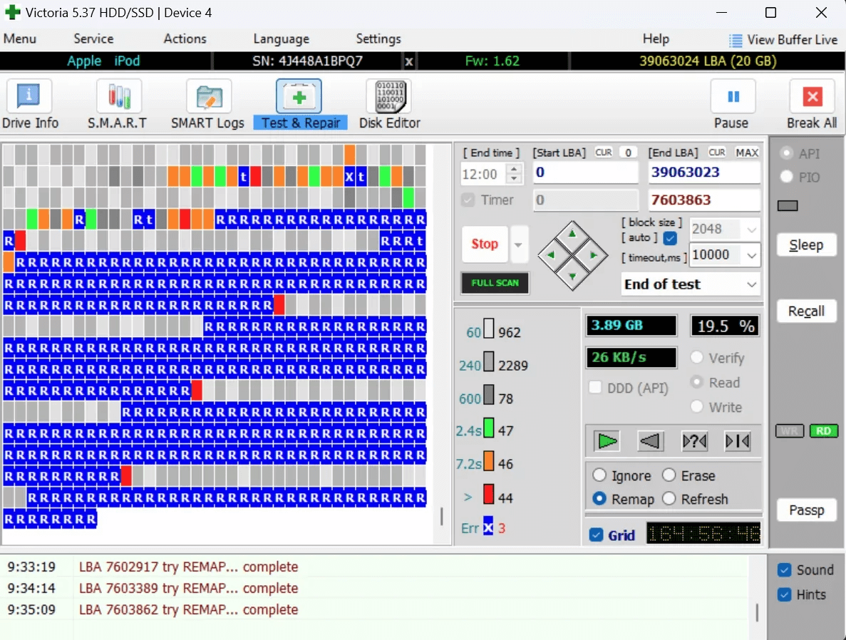Click the Break All red X icon
This screenshot has width=846, height=640.
(x=812, y=96)
